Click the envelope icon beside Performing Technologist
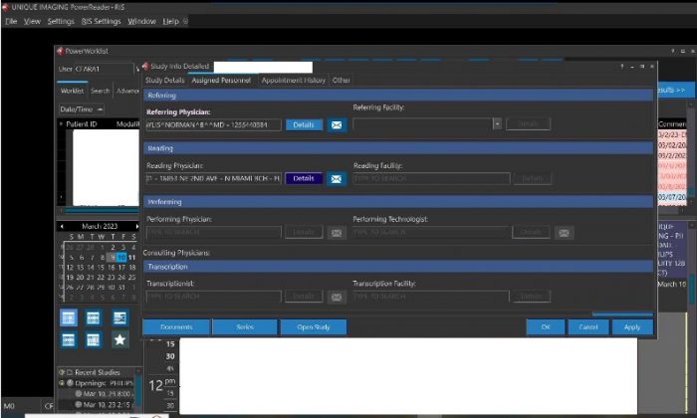697x418 pixels. click(x=564, y=232)
